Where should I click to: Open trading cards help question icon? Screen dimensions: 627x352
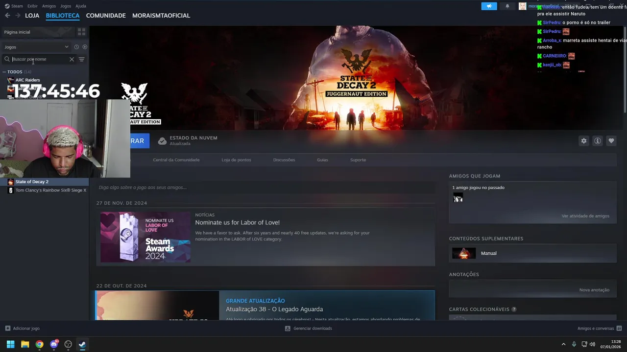[514, 309]
